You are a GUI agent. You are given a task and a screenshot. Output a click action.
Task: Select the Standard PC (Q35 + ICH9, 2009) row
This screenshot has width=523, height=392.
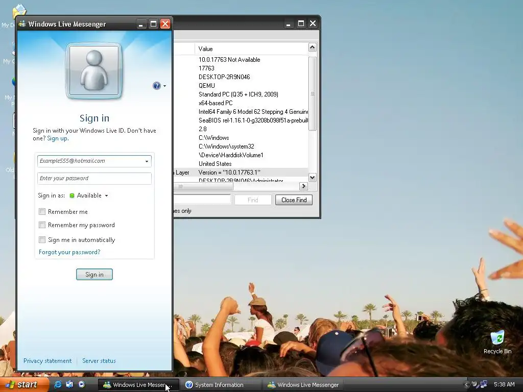point(239,94)
